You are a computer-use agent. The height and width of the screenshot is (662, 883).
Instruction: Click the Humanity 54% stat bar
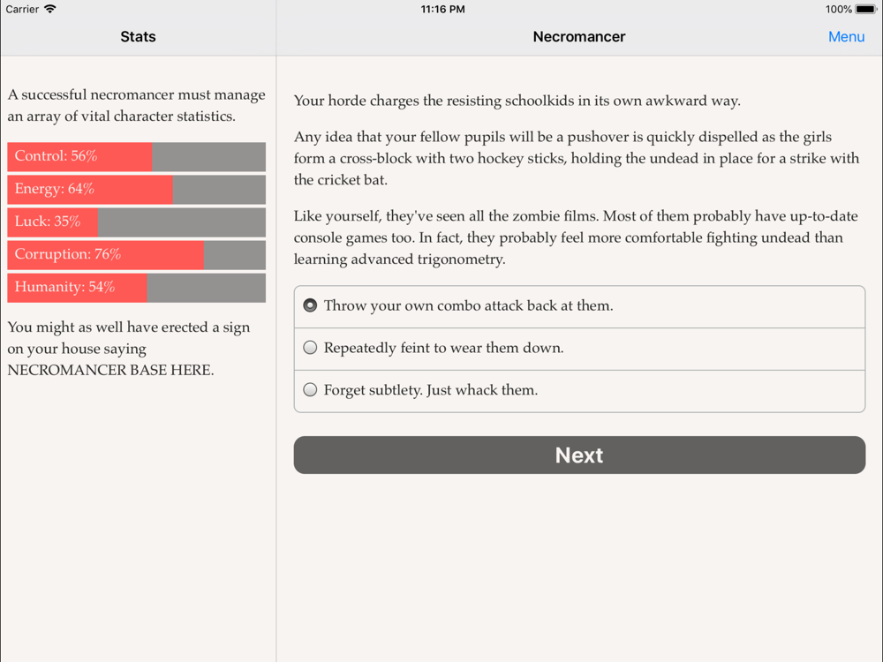pos(136,287)
